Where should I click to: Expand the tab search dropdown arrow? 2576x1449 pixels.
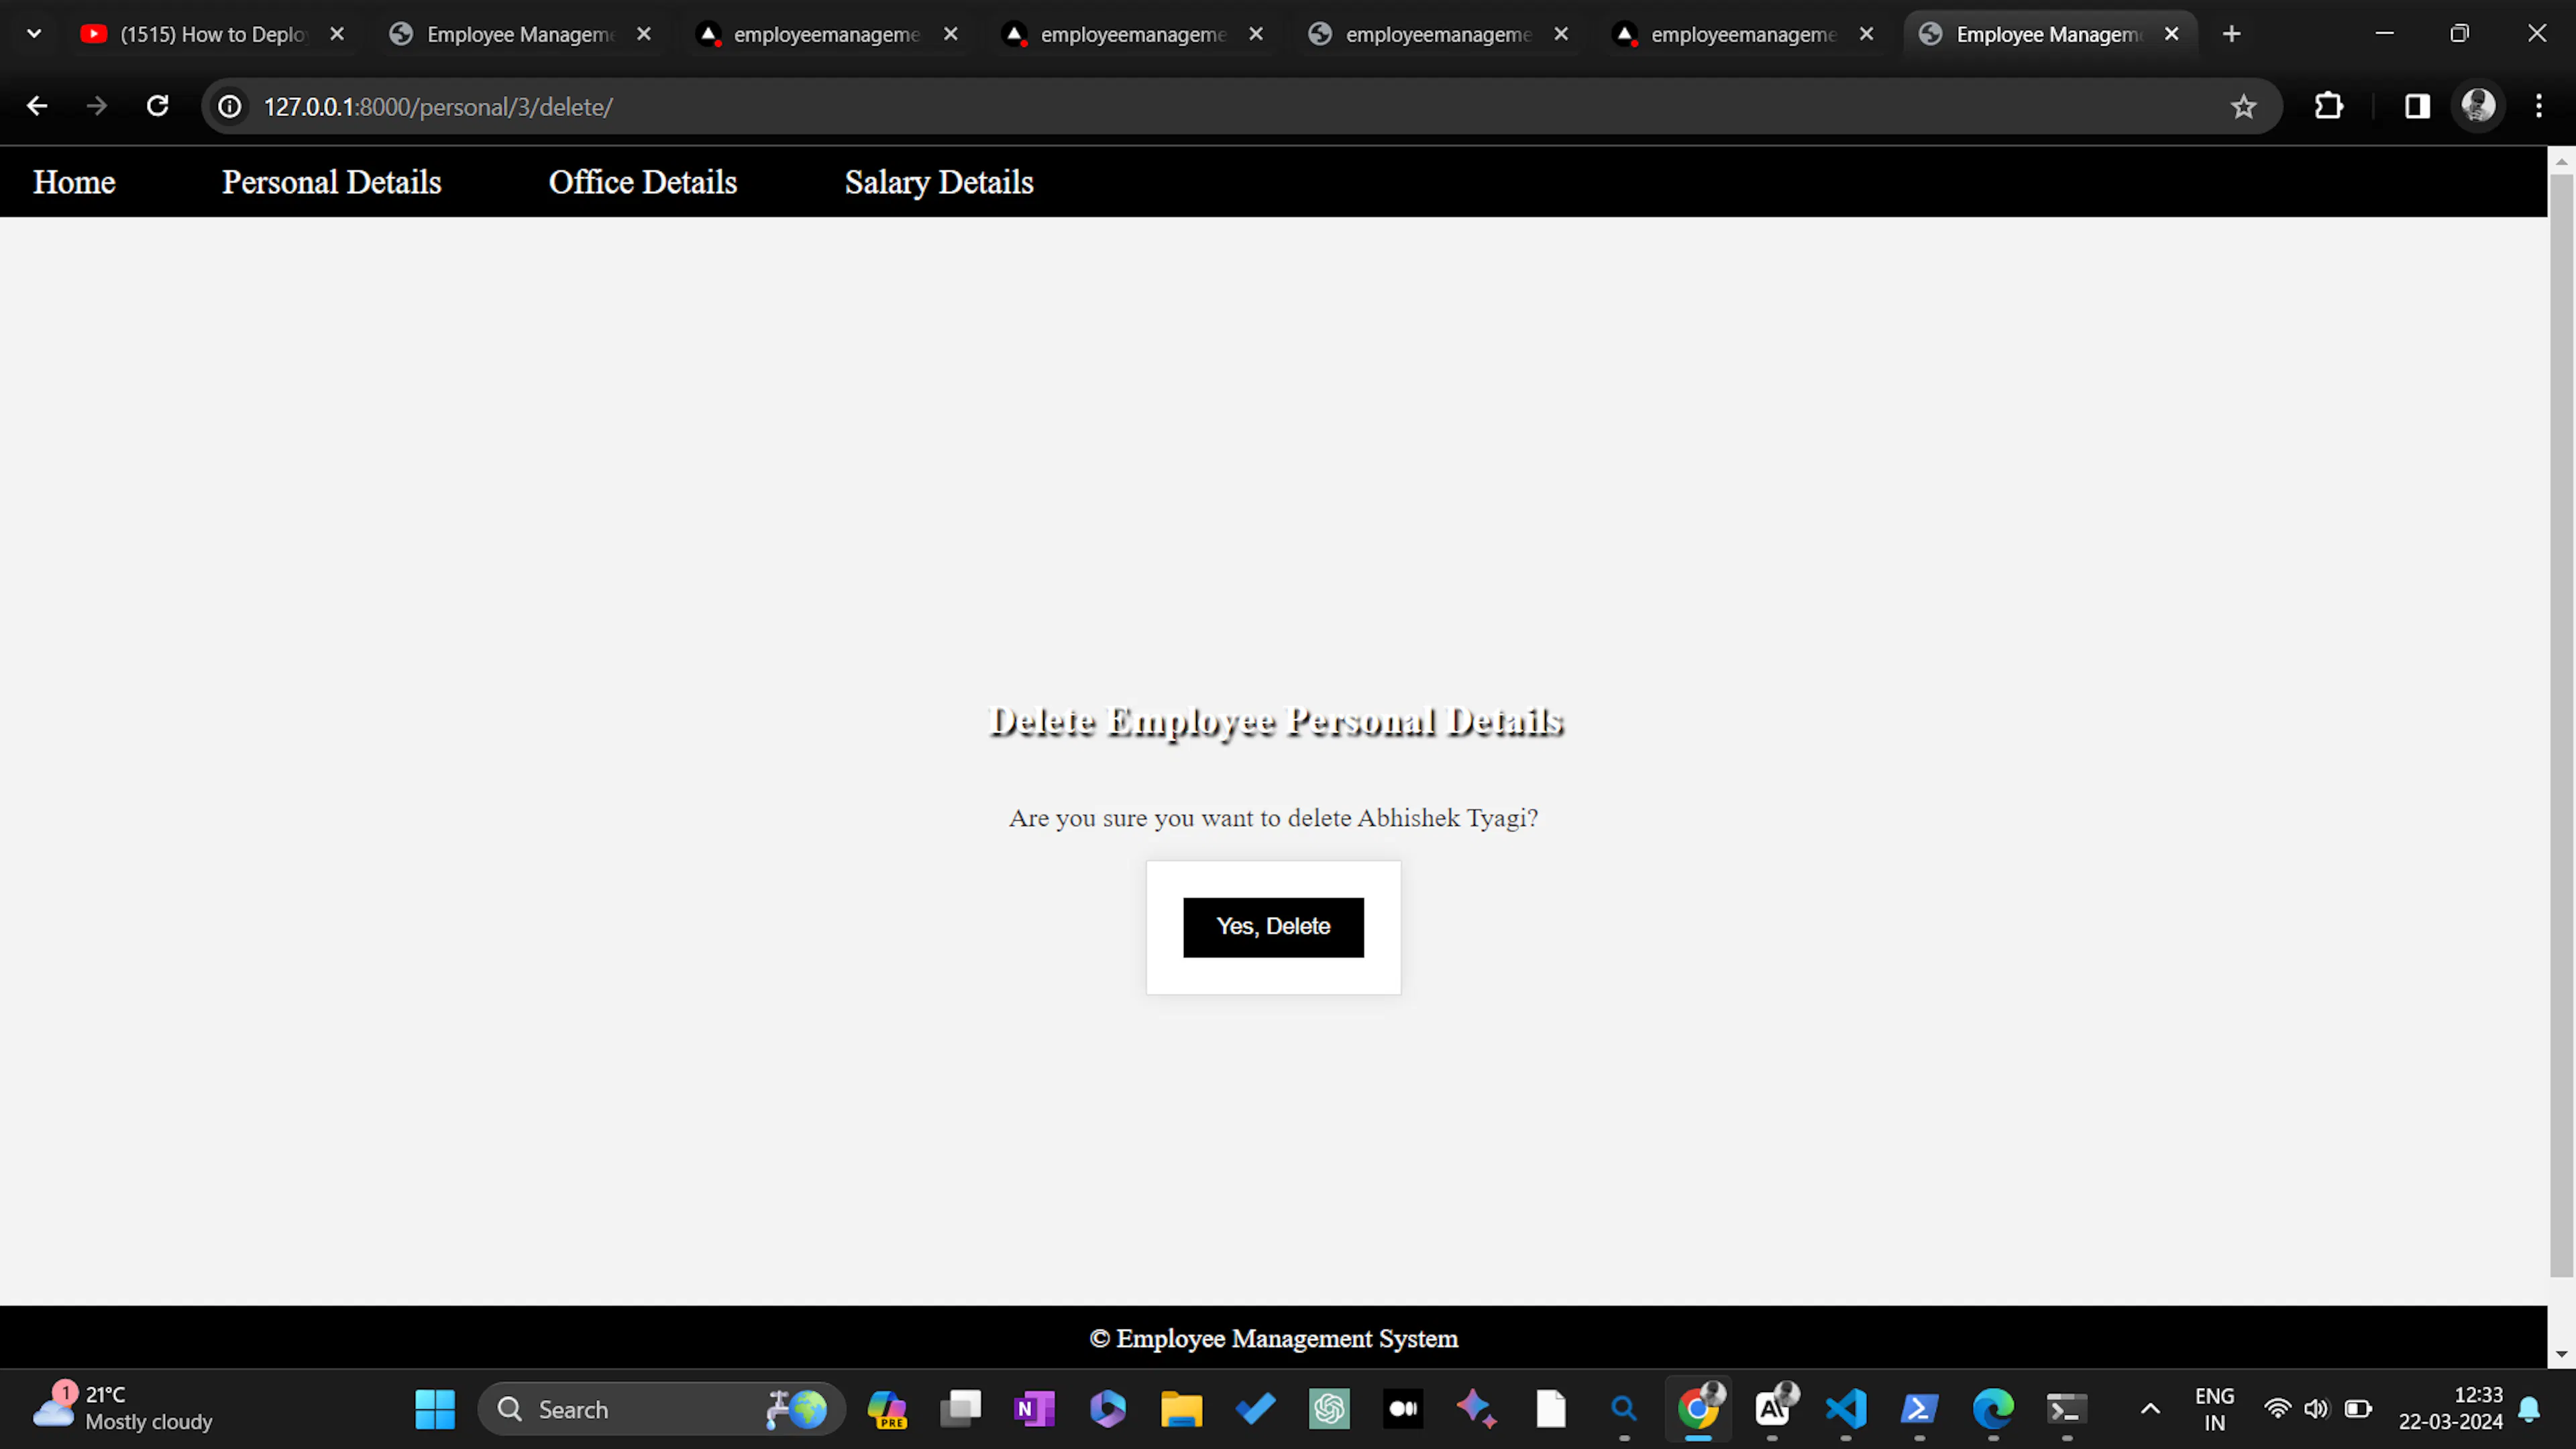(x=34, y=34)
